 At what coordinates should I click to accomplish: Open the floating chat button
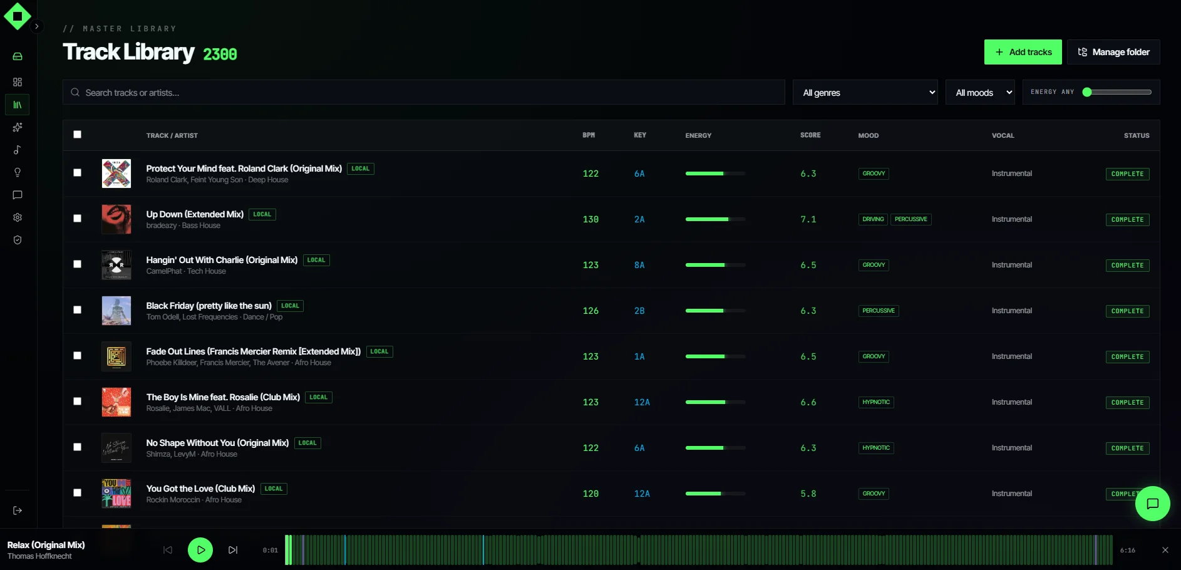(1152, 504)
